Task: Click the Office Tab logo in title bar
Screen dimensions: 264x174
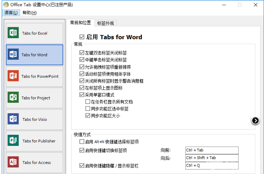Action: tap(6, 4)
